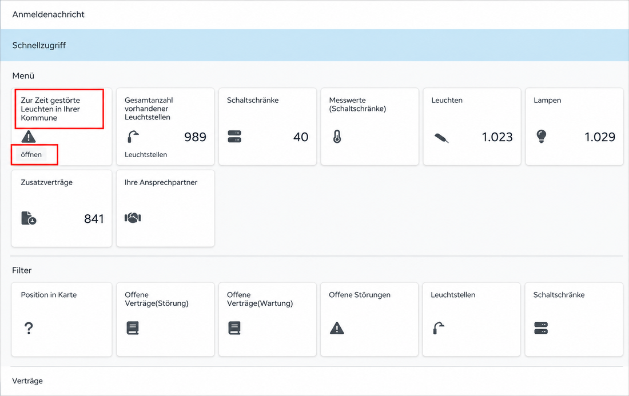Viewport: 629px width, 396px height.
Task: Click 'Messwerte (Schaltschränke)' card title
Action: [357, 104]
